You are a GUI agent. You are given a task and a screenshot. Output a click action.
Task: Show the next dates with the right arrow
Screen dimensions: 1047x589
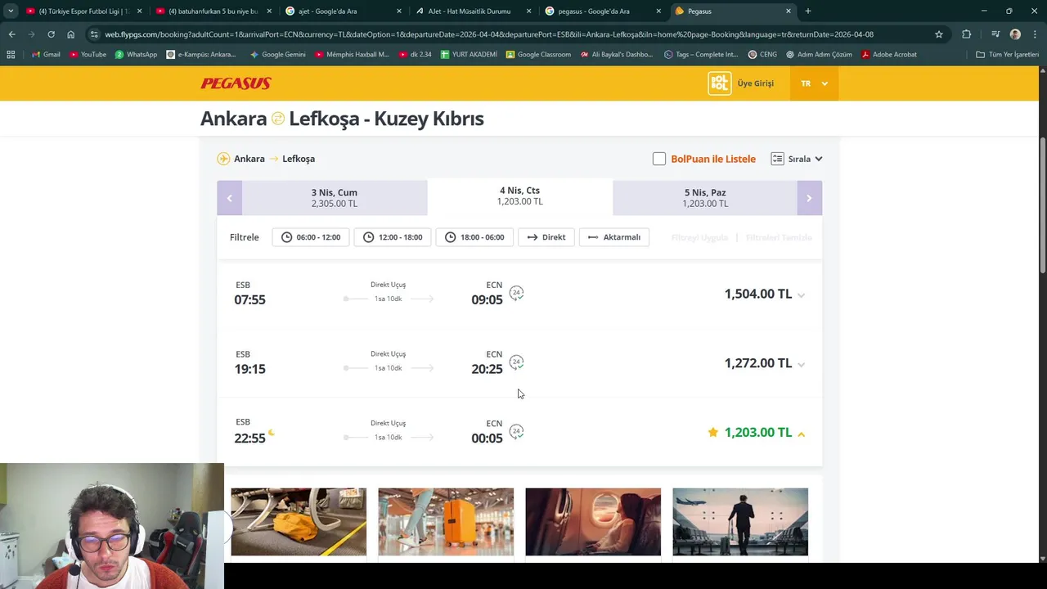click(x=809, y=198)
